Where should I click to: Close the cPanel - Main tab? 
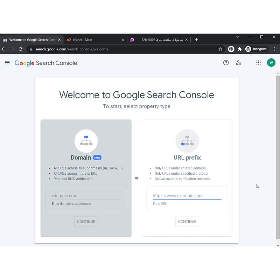(123, 40)
